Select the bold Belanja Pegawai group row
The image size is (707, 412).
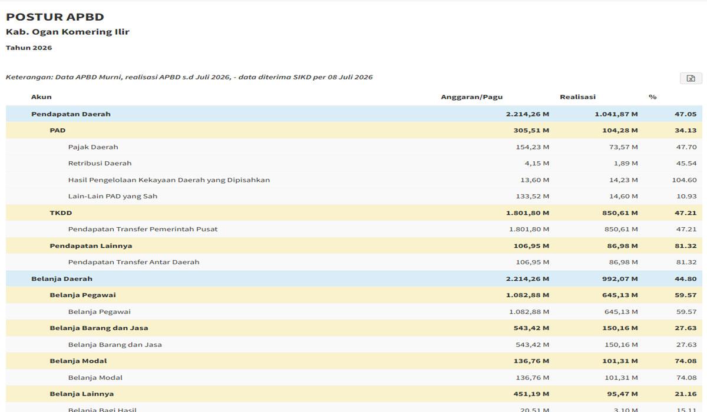354,295
